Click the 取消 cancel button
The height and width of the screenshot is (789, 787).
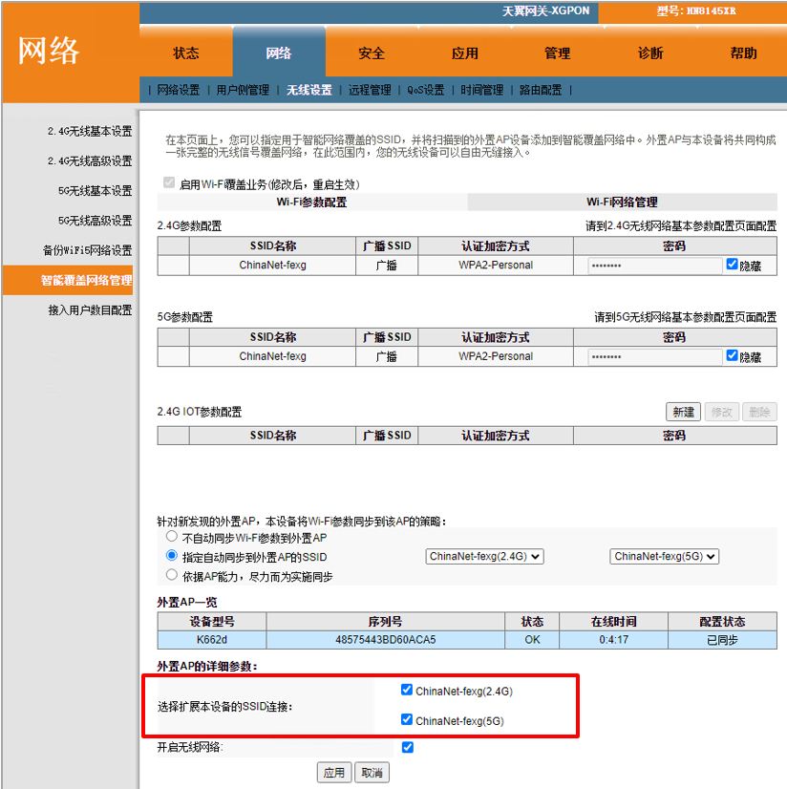click(x=372, y=773)
